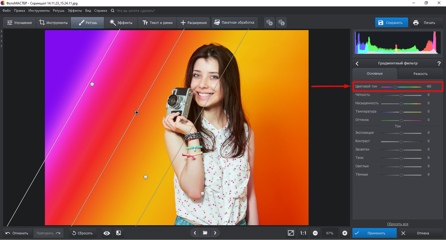Click the zoom out minus icon
This screenshot has height=240, width=446.
(315, 233)
